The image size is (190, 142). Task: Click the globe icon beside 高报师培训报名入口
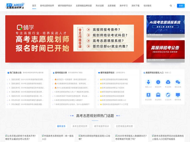pyautogui.click(x=144, y=73)
